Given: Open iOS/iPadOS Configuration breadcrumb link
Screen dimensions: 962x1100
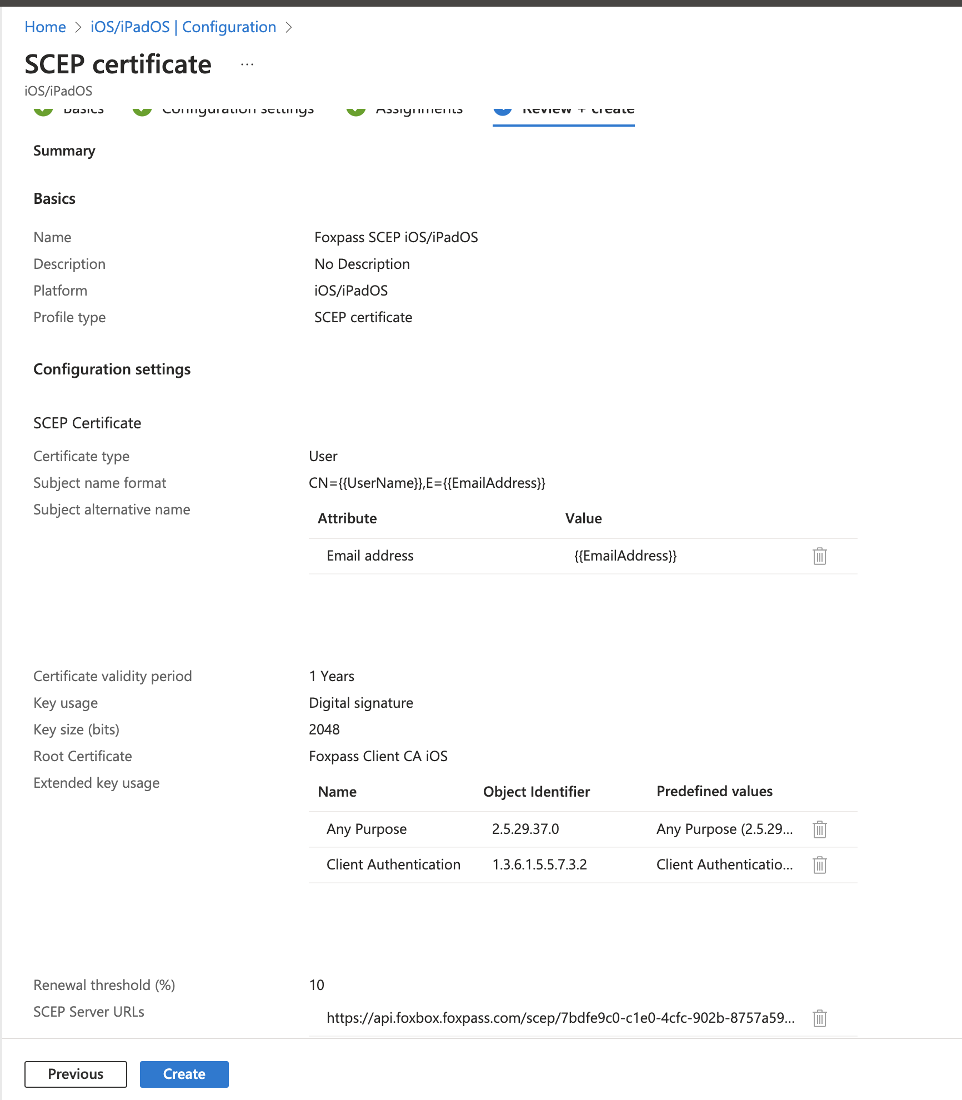Looking at the screenshot, I should tap(183, 27).
